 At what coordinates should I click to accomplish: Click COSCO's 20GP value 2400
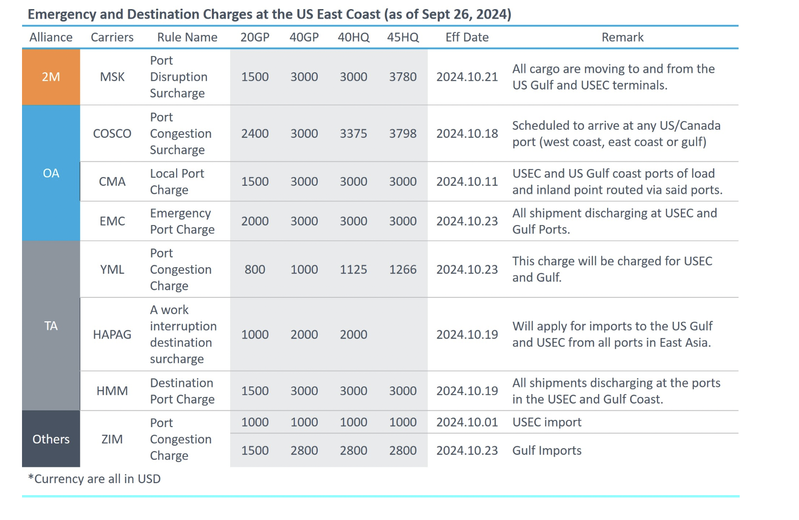[x=255, y=134]
